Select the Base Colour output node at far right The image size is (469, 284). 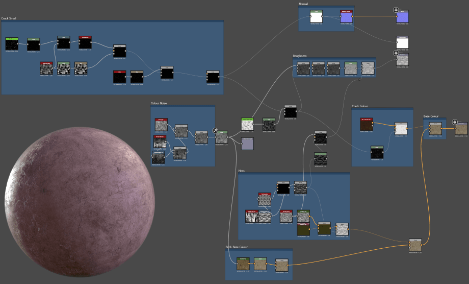(461, 129)
